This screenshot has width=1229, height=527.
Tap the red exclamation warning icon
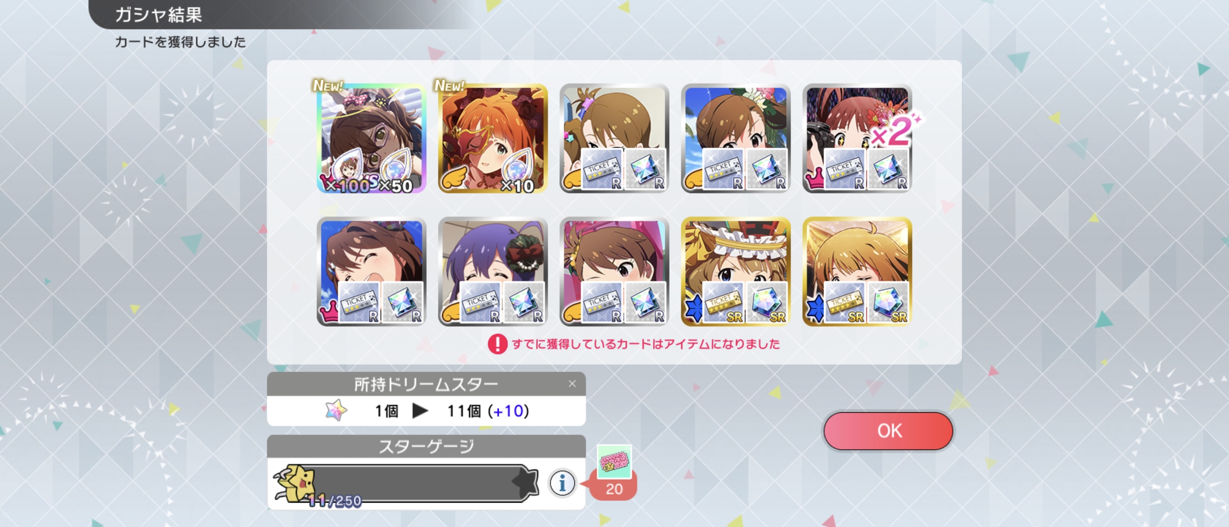[x=497, y=344]
